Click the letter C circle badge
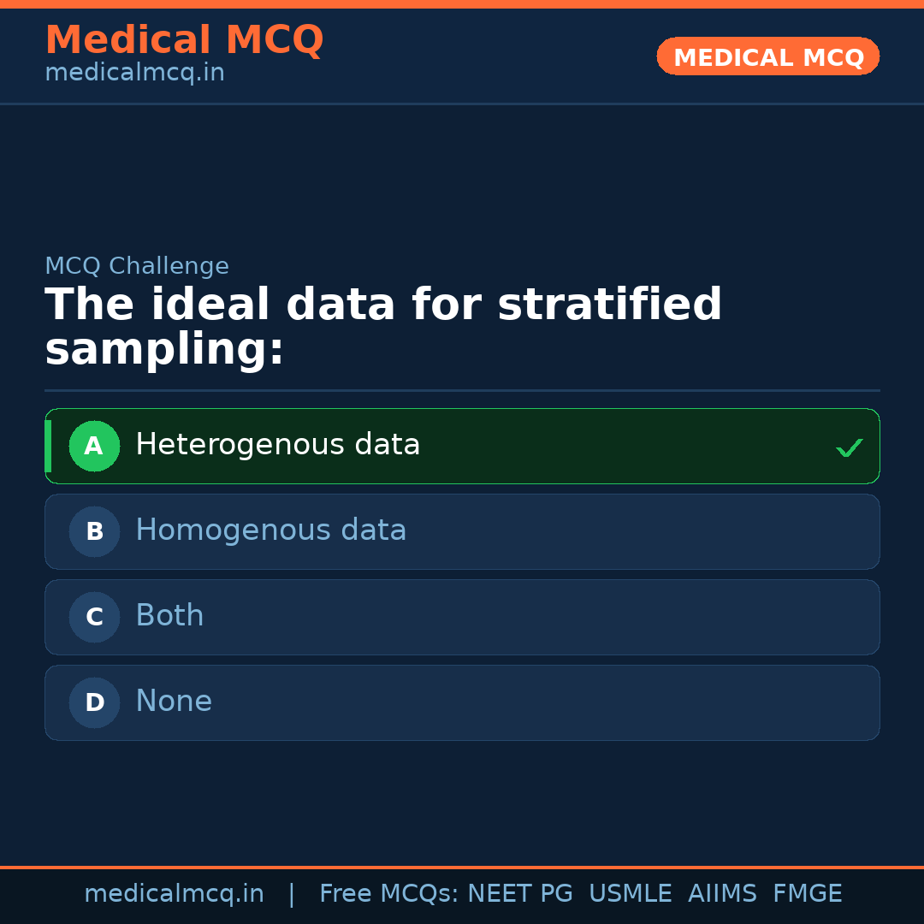 tap(94, 617)
